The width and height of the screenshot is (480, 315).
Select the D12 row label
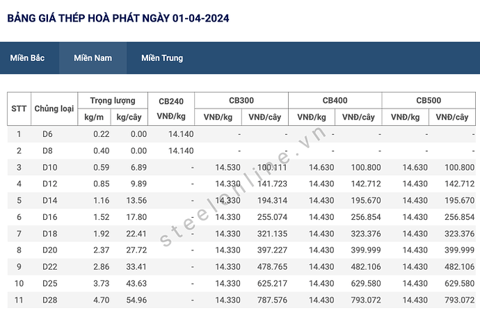pyautogui.click(x=50, y=184)
